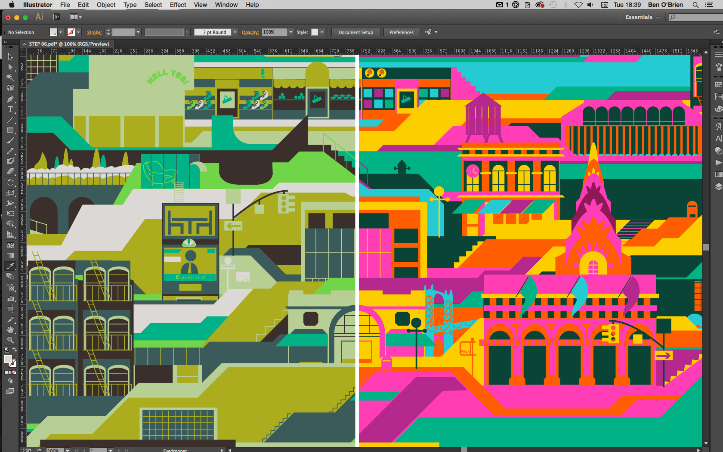Select the Direct Selection tool

pos(10,67)
